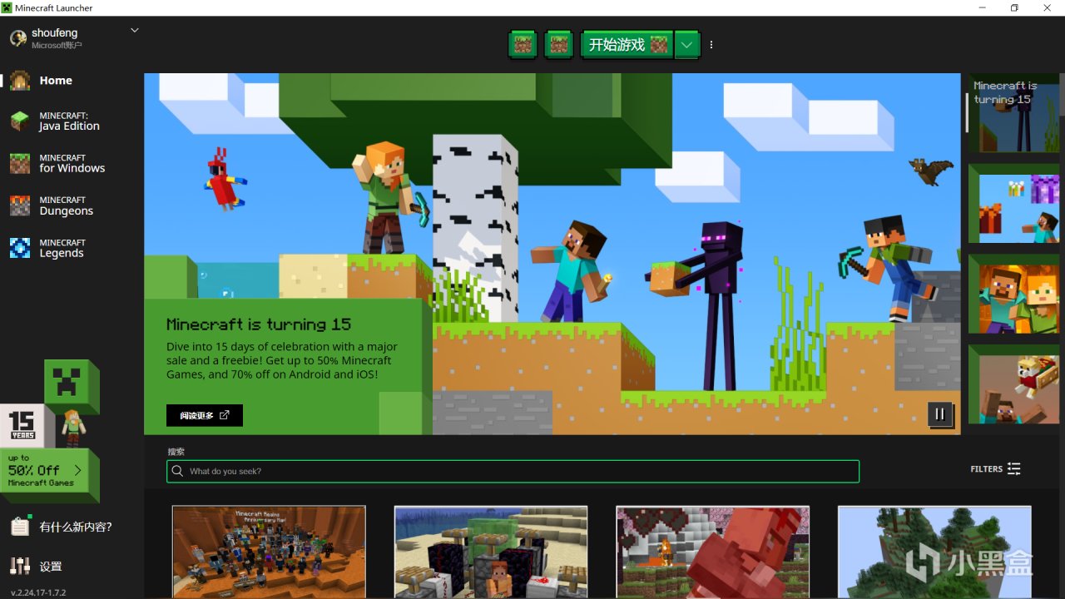Click the Home house icon
The height and width of the screenshot is (599, 1065).
coord(20,81)
